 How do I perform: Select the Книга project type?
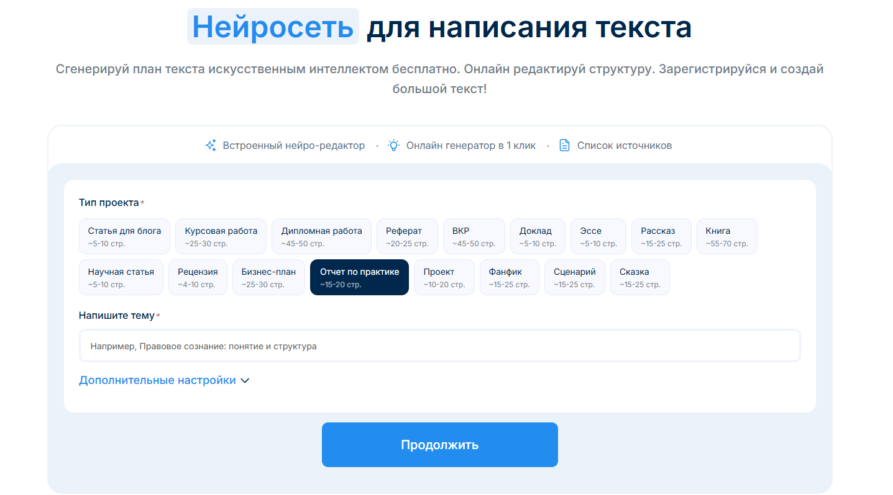(x=726, y=236)
